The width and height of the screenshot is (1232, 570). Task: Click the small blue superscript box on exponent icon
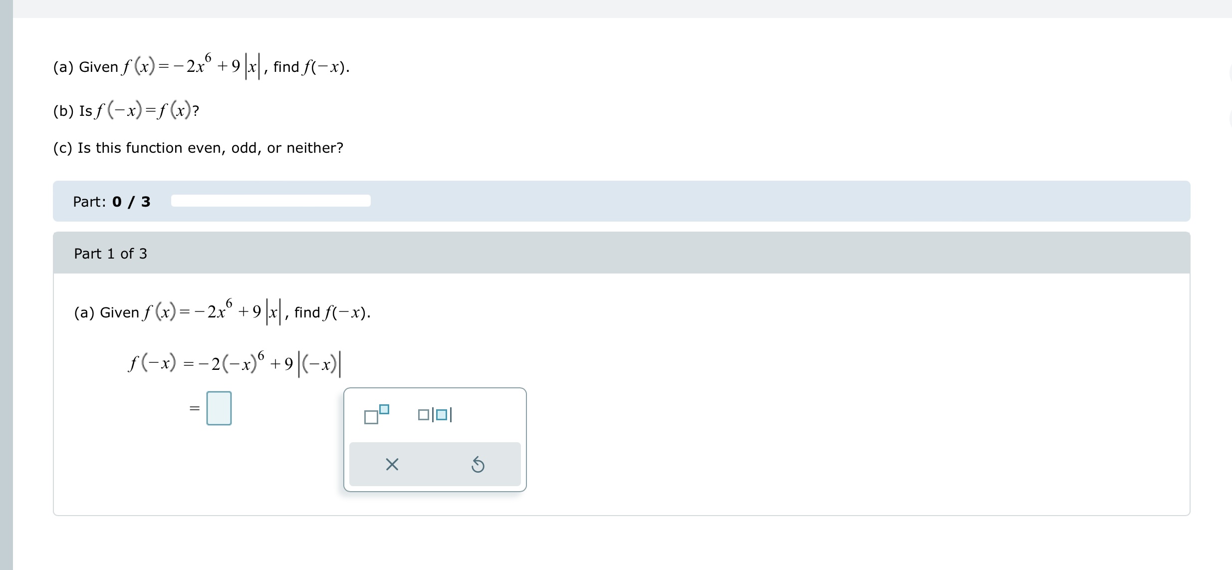(383, 408)
